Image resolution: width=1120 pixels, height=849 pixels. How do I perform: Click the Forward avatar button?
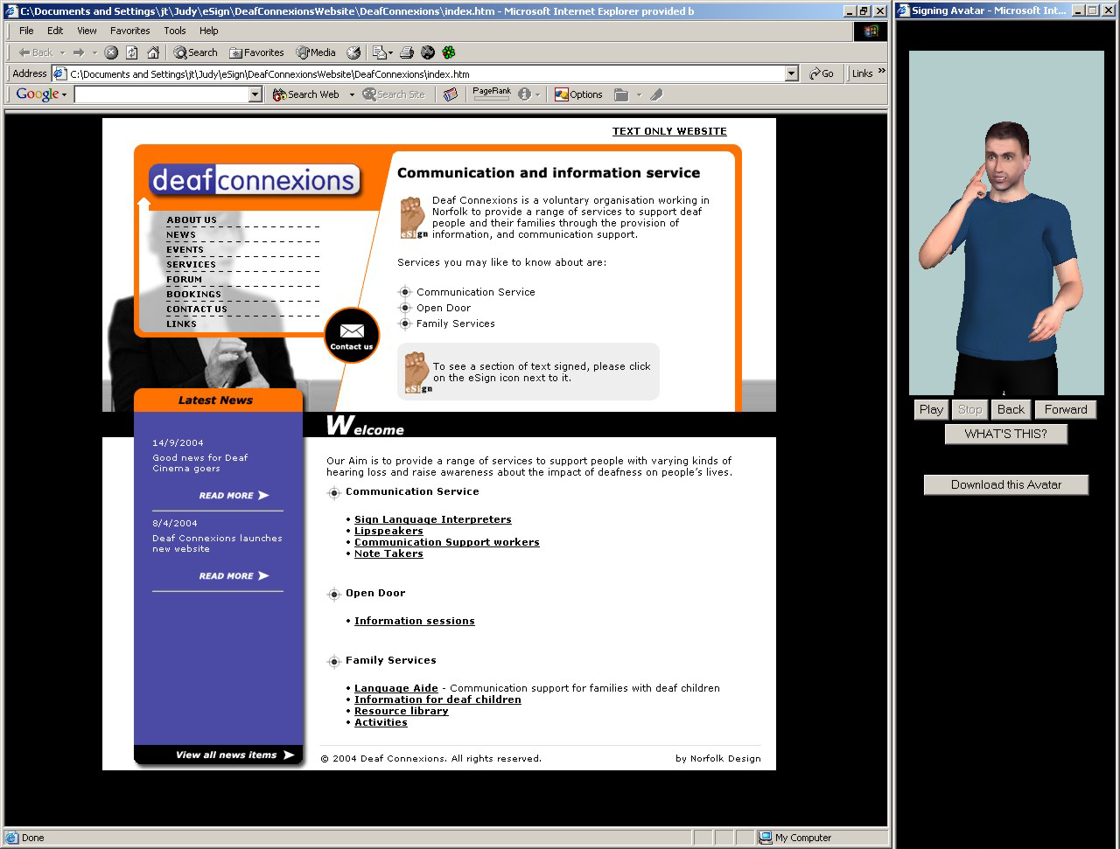(x=1065, y=409)
